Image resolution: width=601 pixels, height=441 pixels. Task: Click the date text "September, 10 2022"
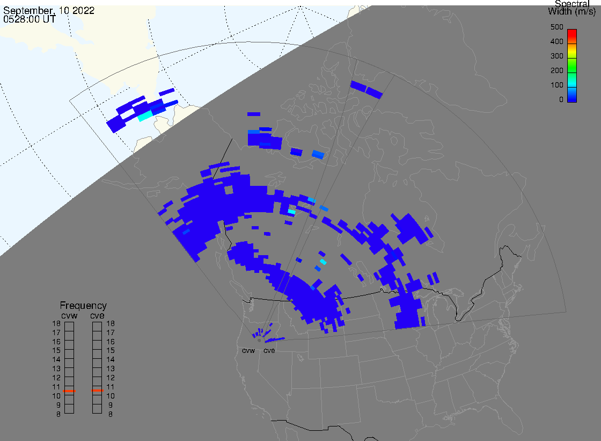click(49, 10)
